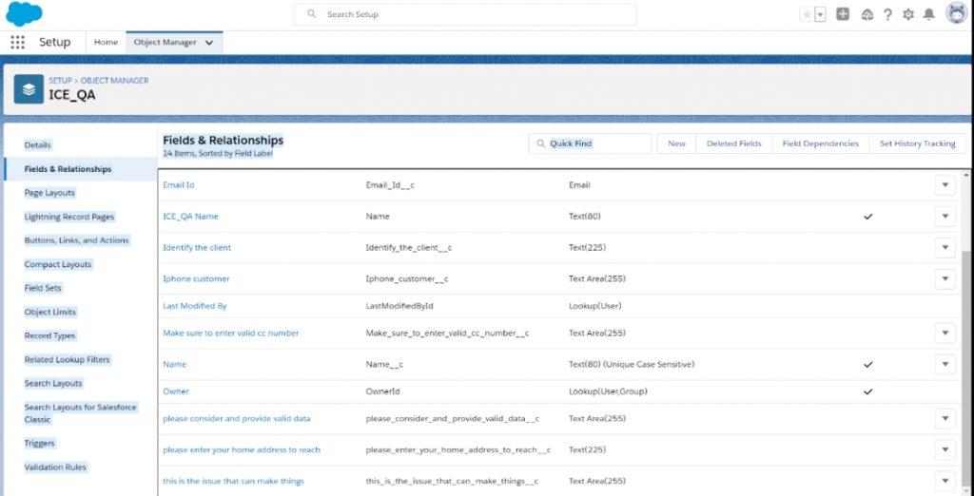This screenshot has height=496, width=974.
Task: Open the Notifications bell icon
Action: (929, 14)
